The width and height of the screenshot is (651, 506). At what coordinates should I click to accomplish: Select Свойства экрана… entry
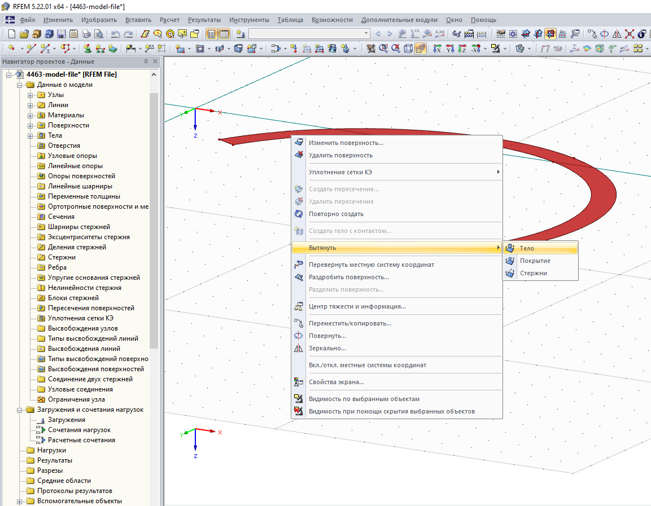click(397, 382)
